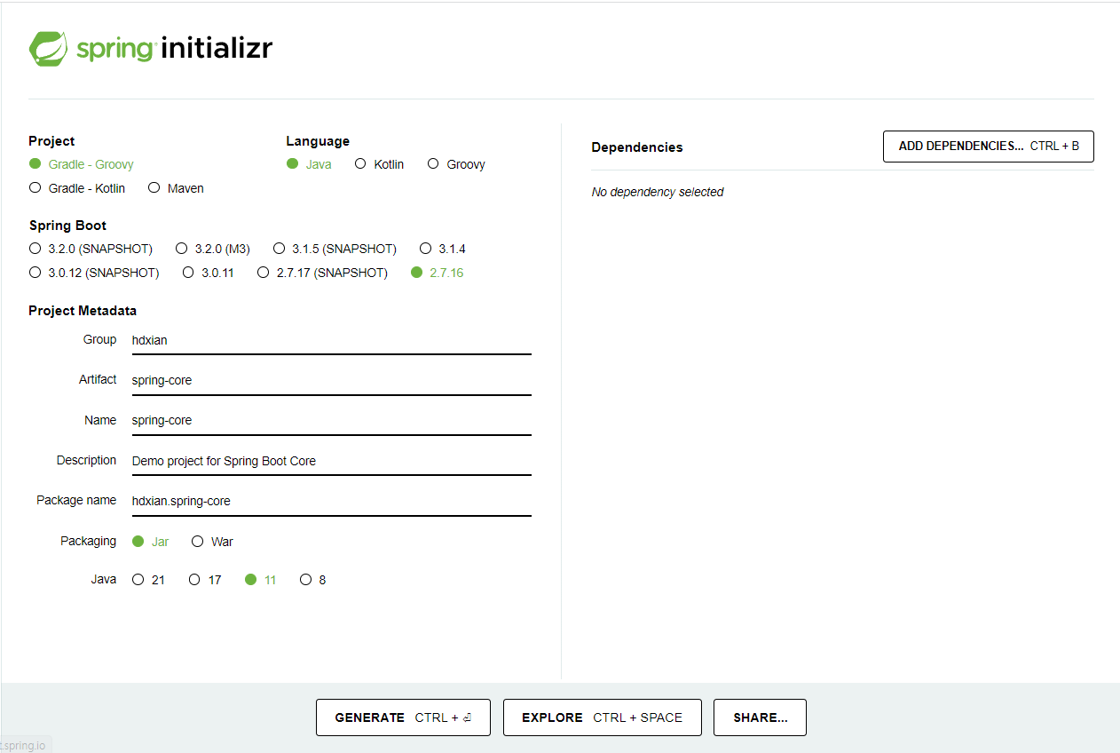1120x753 pixels.
Task: Click the Spring Initializr logo
Action: (151, 48)
